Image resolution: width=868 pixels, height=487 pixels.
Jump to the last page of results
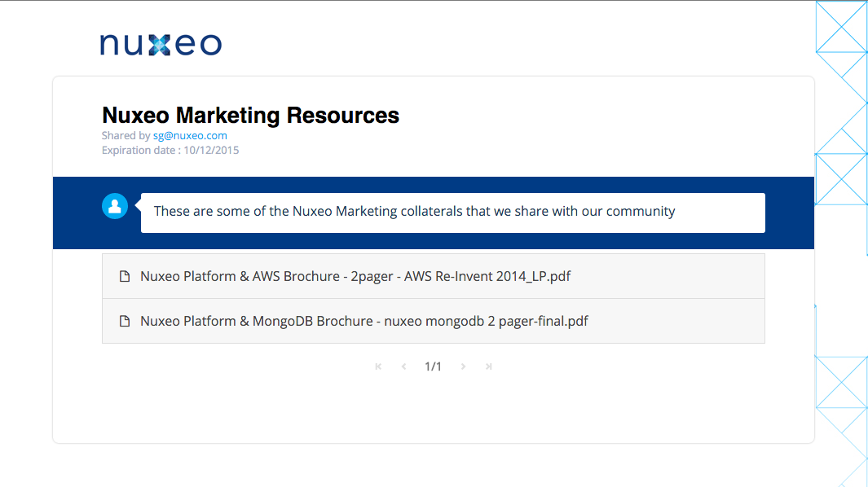[489, 366]
